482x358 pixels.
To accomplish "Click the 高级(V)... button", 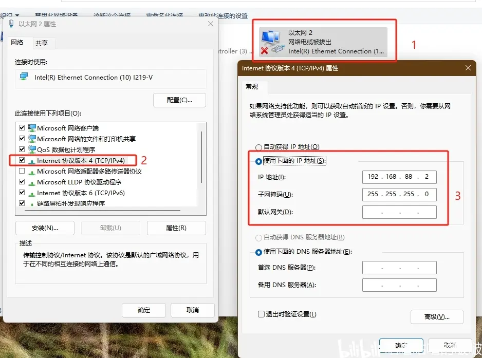I will click(437, 317).
